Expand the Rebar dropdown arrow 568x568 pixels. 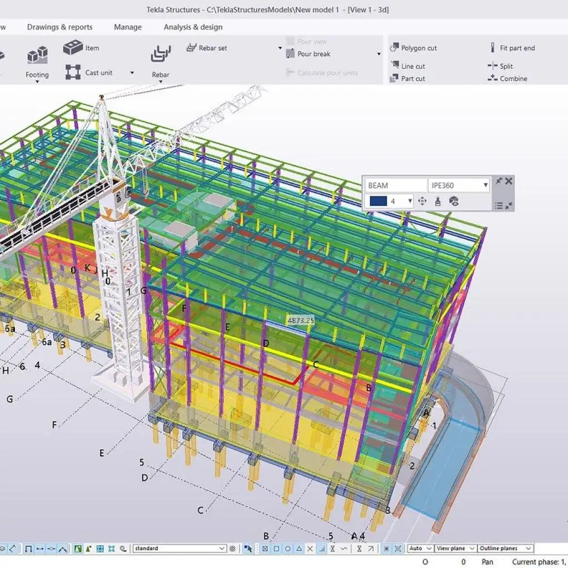(x=160, y=82)
